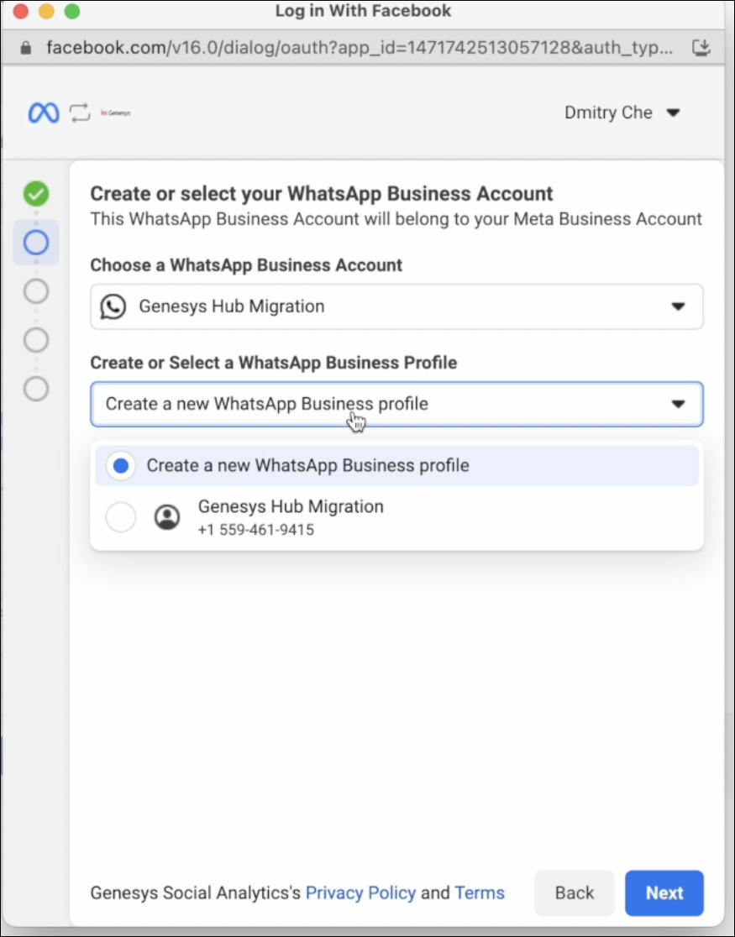Pick the Create a new WhatsApp Business profile option
The image size is (735, 937).
click(307, 465)
